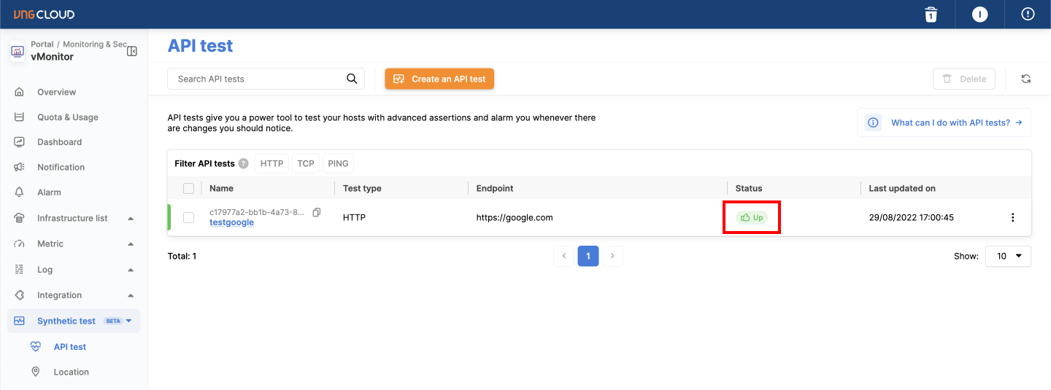The height and width of the screenshot is (390, 1051).
Task: Open the Show rows-per-page dropdown
Action: 1008,256
